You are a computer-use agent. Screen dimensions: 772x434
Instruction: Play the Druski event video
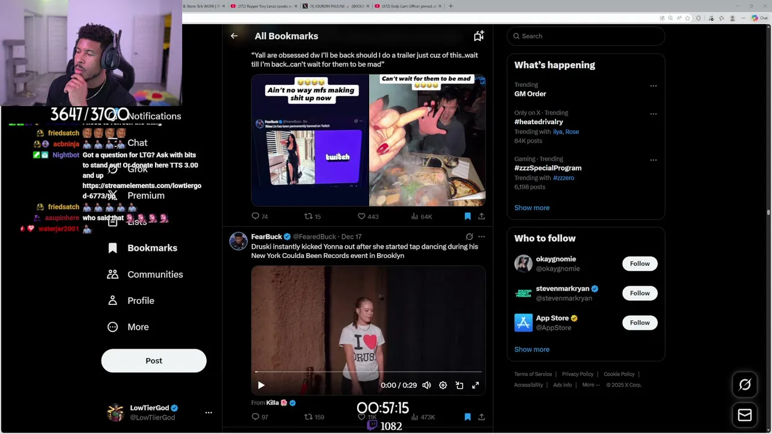261,385
